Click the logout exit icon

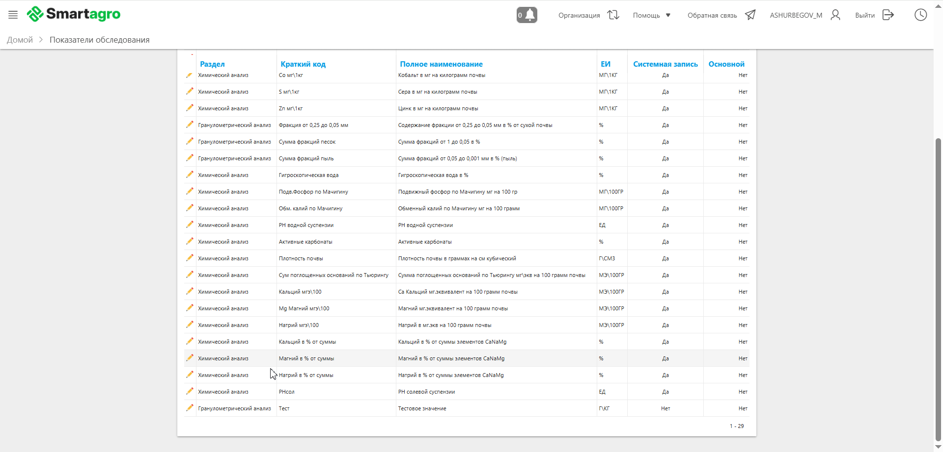pos(888,15)
